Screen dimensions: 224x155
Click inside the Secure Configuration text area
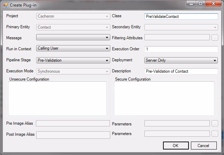164,99
